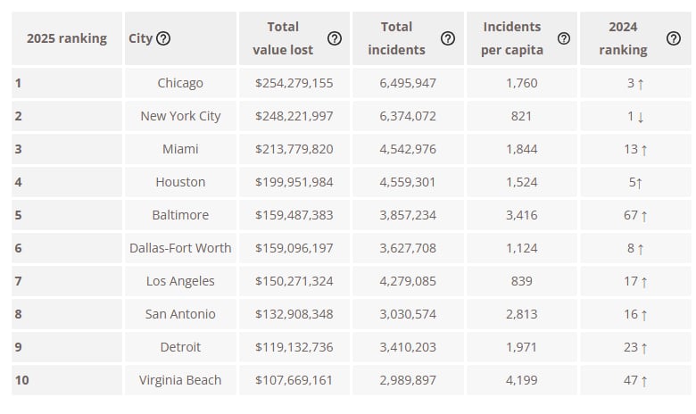Click the Total value lost column header

[283, 38]
